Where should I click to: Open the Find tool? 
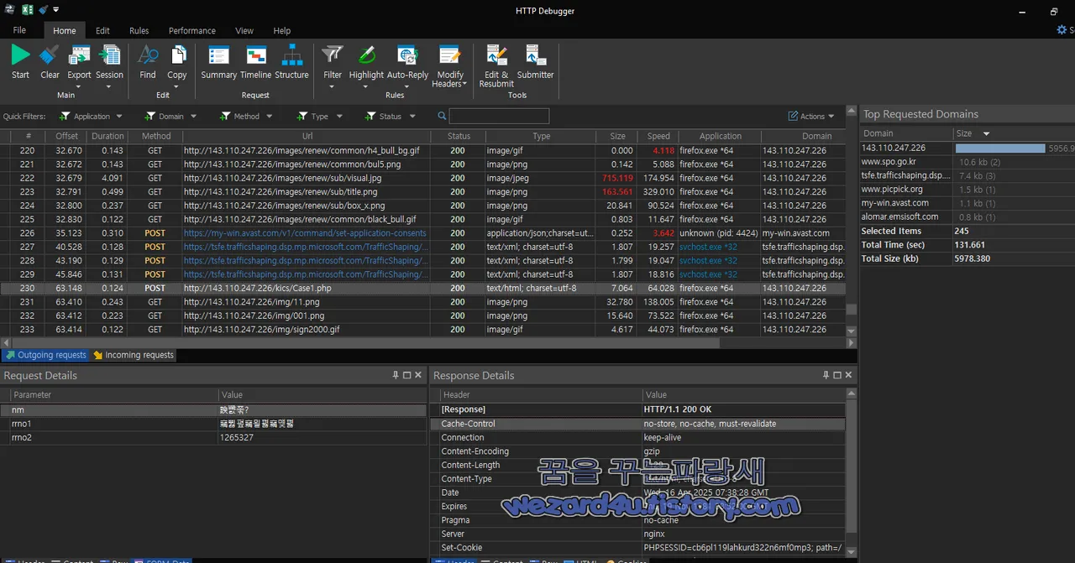tap(147, 63)
